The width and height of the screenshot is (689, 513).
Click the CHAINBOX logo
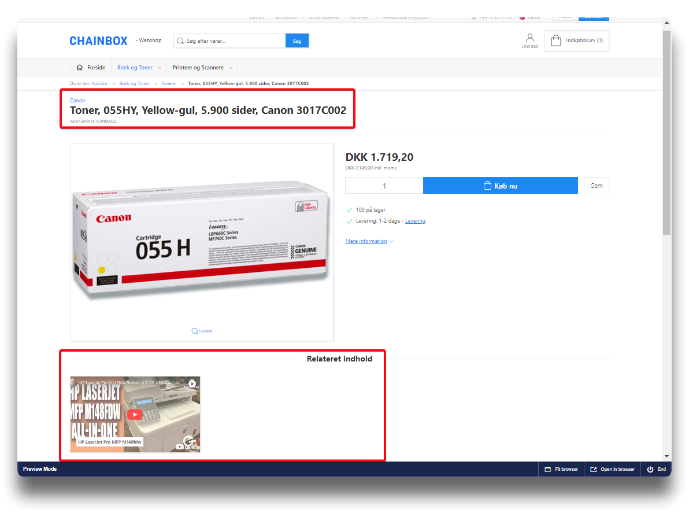(x=98, y=41)
